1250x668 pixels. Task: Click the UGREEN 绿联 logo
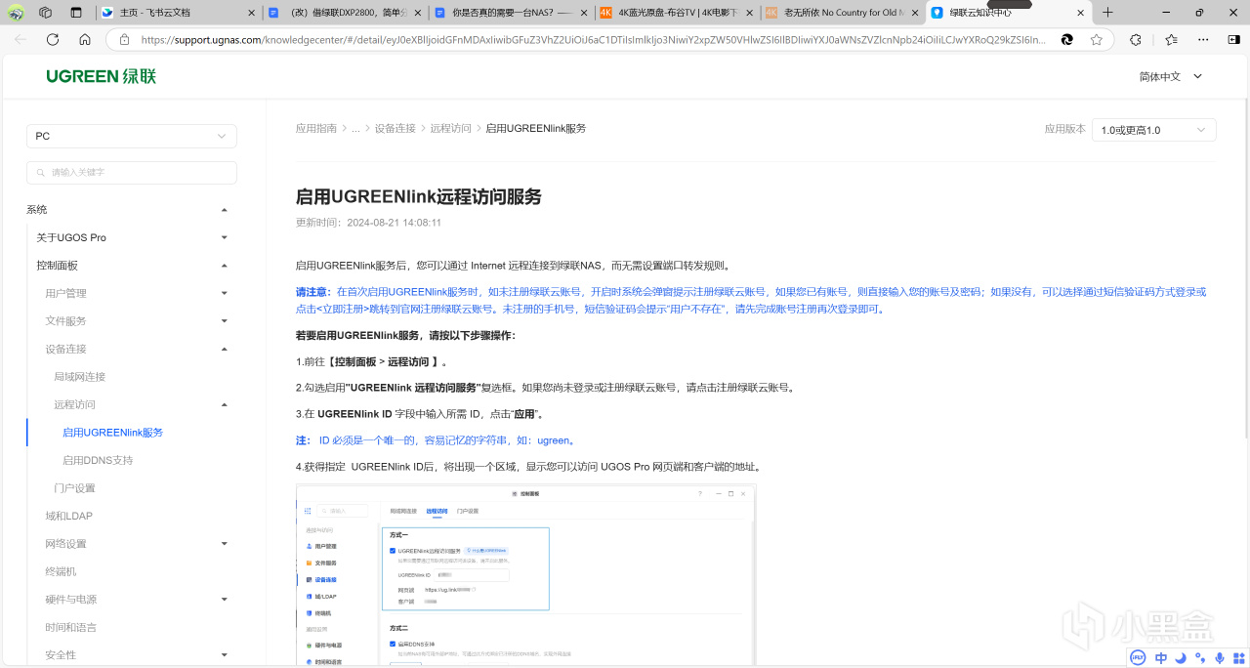click(101, 76)
